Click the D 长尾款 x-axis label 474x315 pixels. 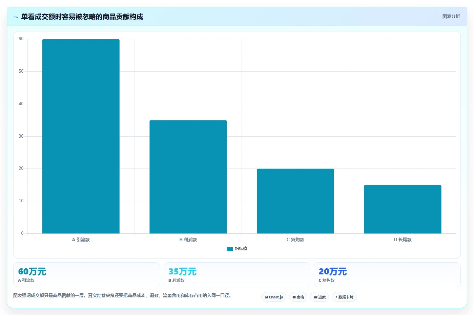[403, 240]
